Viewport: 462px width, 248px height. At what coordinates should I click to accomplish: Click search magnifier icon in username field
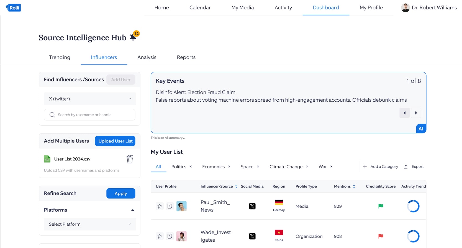point(52,115)
